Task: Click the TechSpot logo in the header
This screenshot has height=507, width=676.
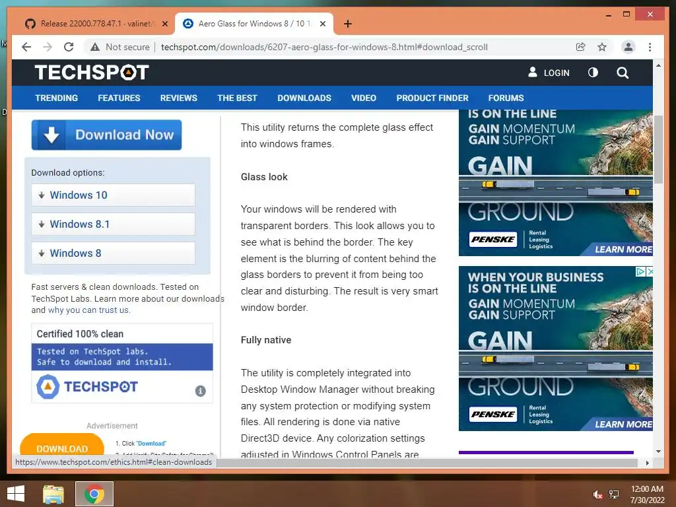Action: (92, 73)
